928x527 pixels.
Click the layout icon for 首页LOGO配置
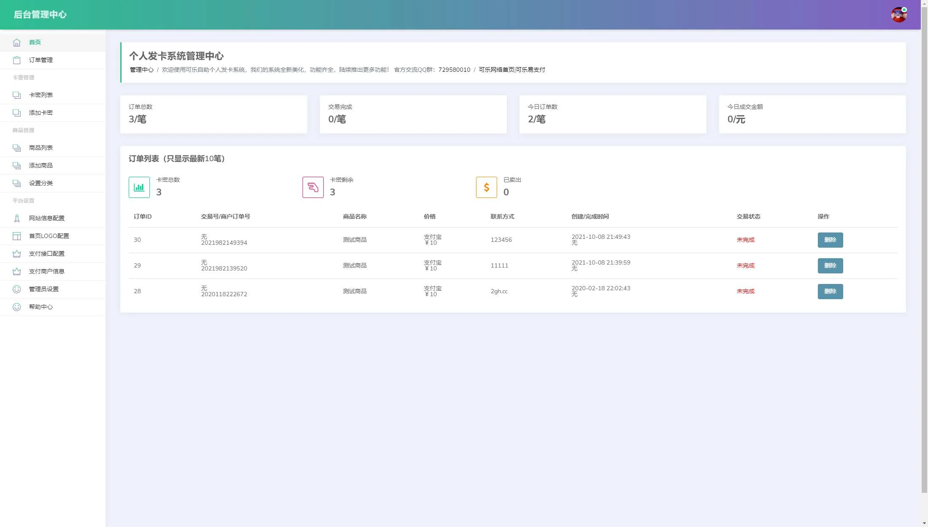(x=16, y=236)
